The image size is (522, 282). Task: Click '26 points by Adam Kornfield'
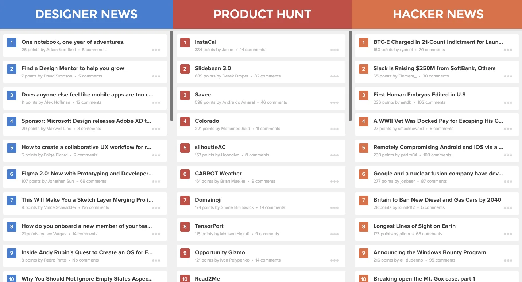(x=49, y=50)
